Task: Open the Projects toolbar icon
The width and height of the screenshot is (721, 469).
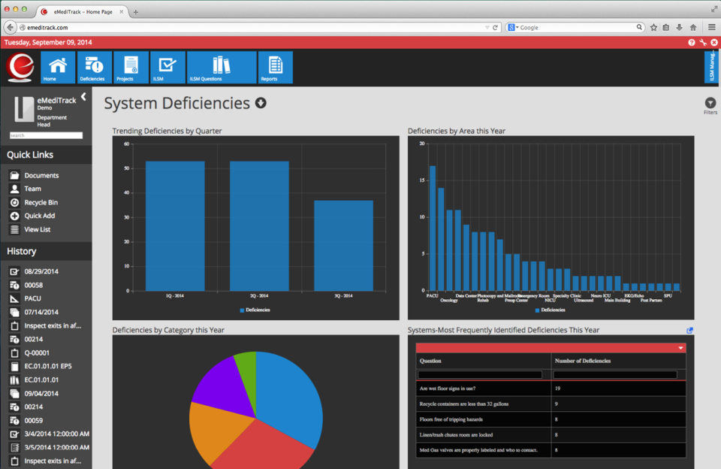Action: click(x=131, y=67)
